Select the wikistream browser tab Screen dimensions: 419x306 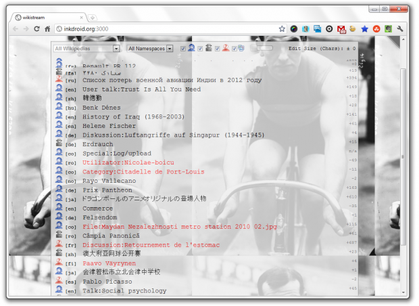[48, 18]
